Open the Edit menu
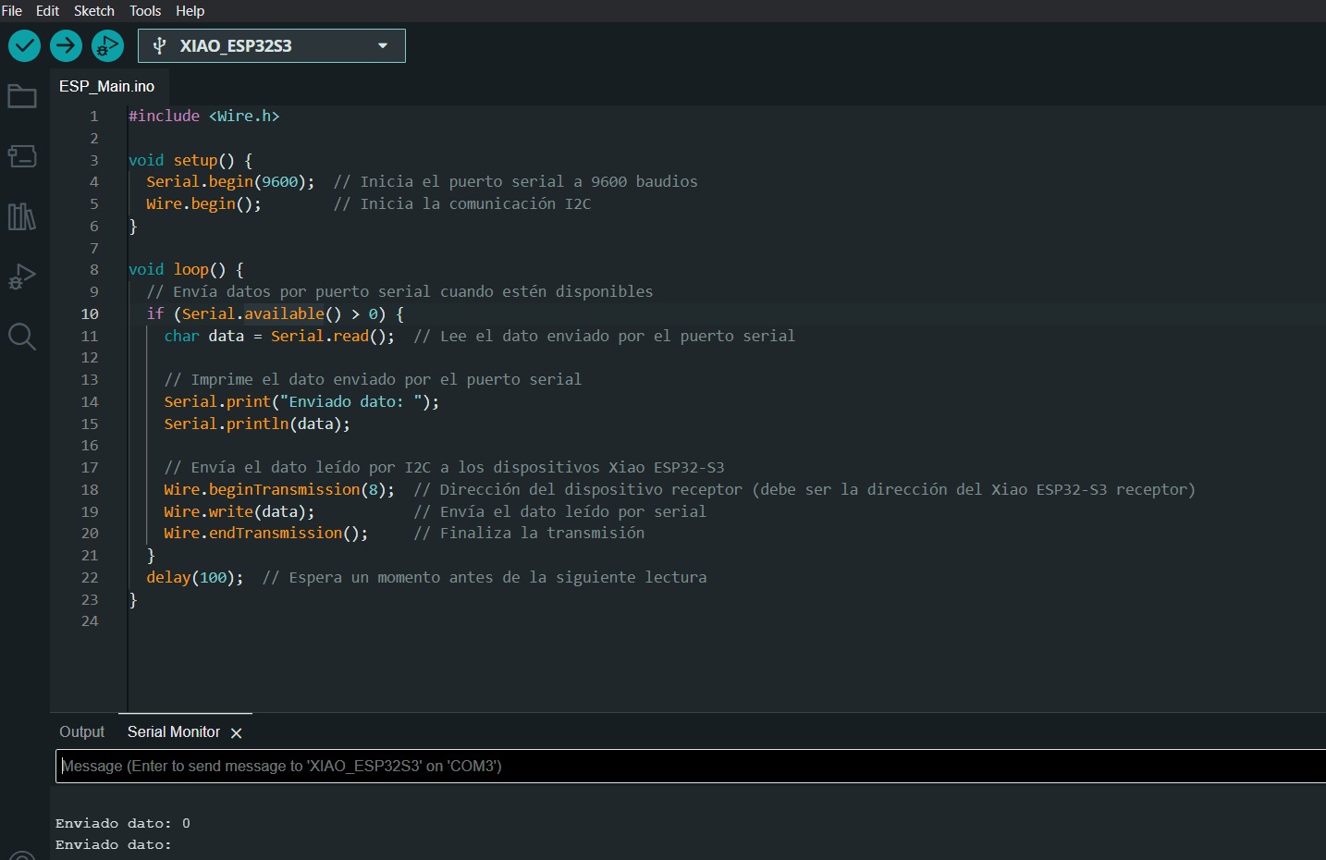This screenshot has height=860, width=1326. click(47, 11)
